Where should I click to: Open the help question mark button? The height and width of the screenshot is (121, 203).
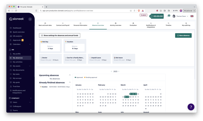(x=191, y=107)
